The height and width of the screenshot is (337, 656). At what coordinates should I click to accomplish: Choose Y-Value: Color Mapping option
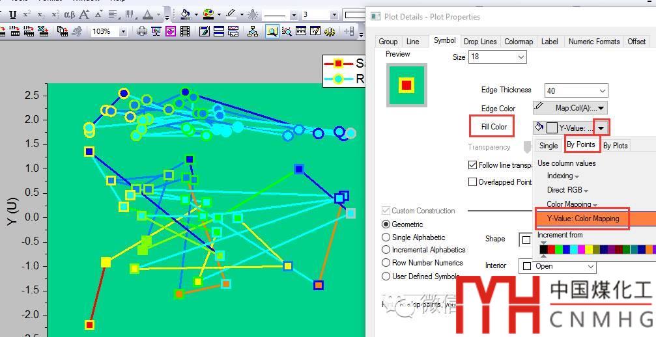582,219
